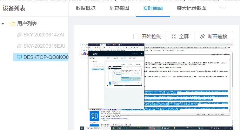The width and height of the screenshot is (240, 130).
Task: Click the disconnected link icon beside SKY-20200314ZAI
Action: 19,35
